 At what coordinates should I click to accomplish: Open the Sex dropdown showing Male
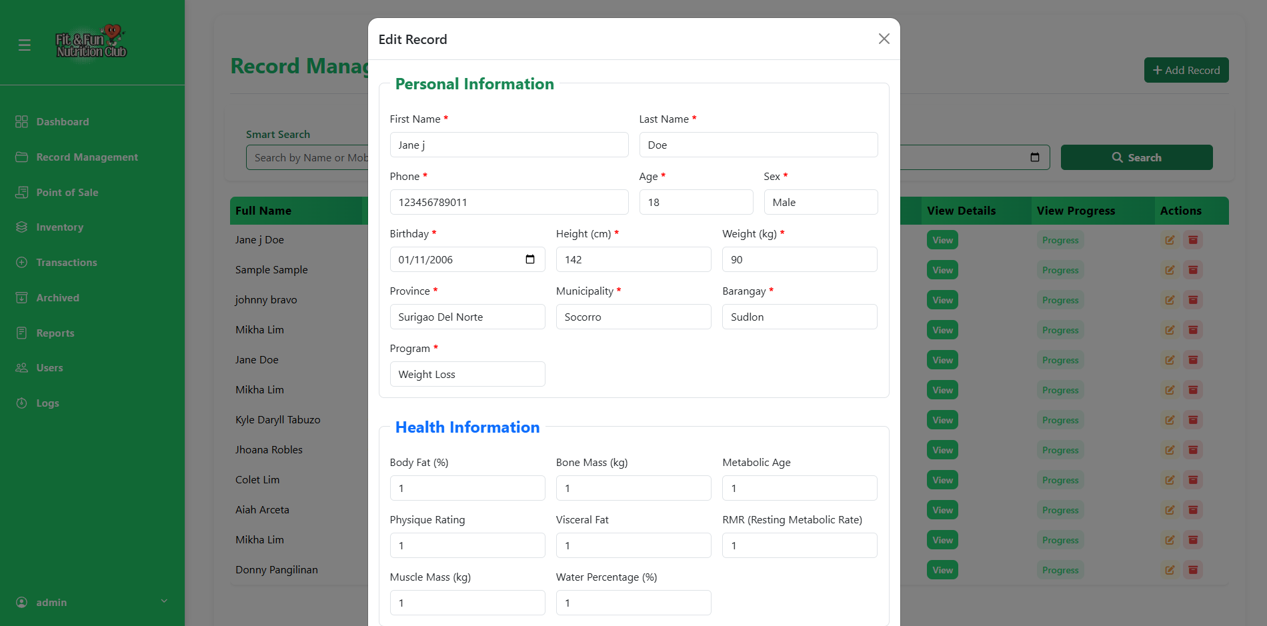(820, 202)
